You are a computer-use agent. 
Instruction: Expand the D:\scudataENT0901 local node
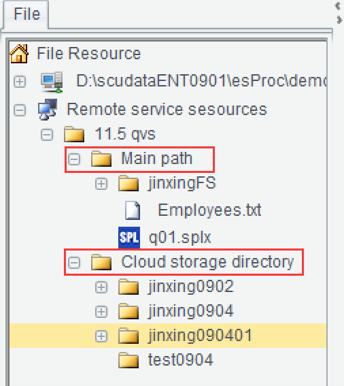[x=20, y=82]
